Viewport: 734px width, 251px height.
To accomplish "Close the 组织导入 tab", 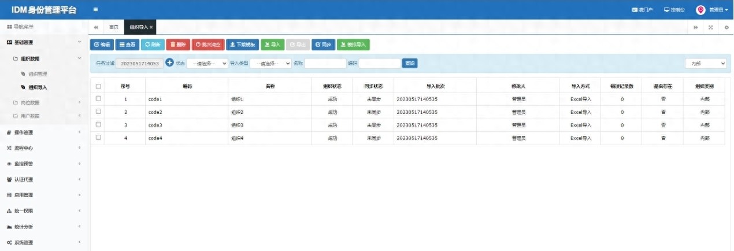I will click(x=151, y=27).
